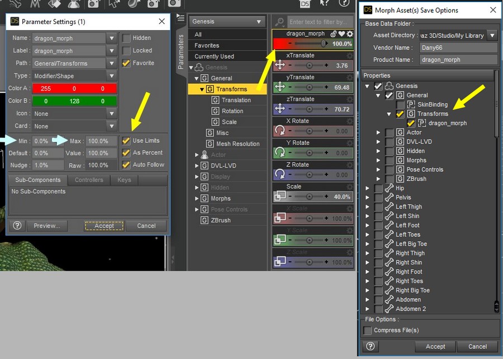Image resolution: width=503 pixels, height=359 pixels.
Task: Click the yTranslate move arrows icon
Action: click(280, 87)
